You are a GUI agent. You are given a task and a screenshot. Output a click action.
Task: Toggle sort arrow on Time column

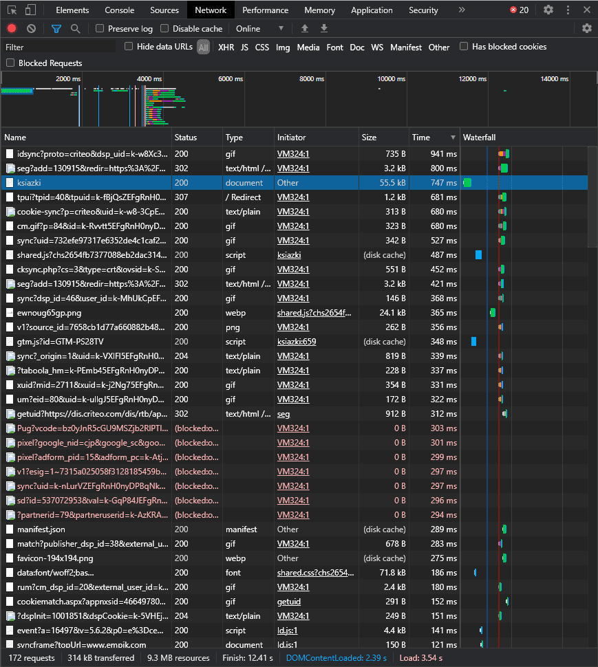point(453,138)
